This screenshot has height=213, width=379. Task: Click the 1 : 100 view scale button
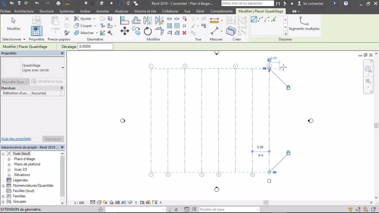click(79, 203)
